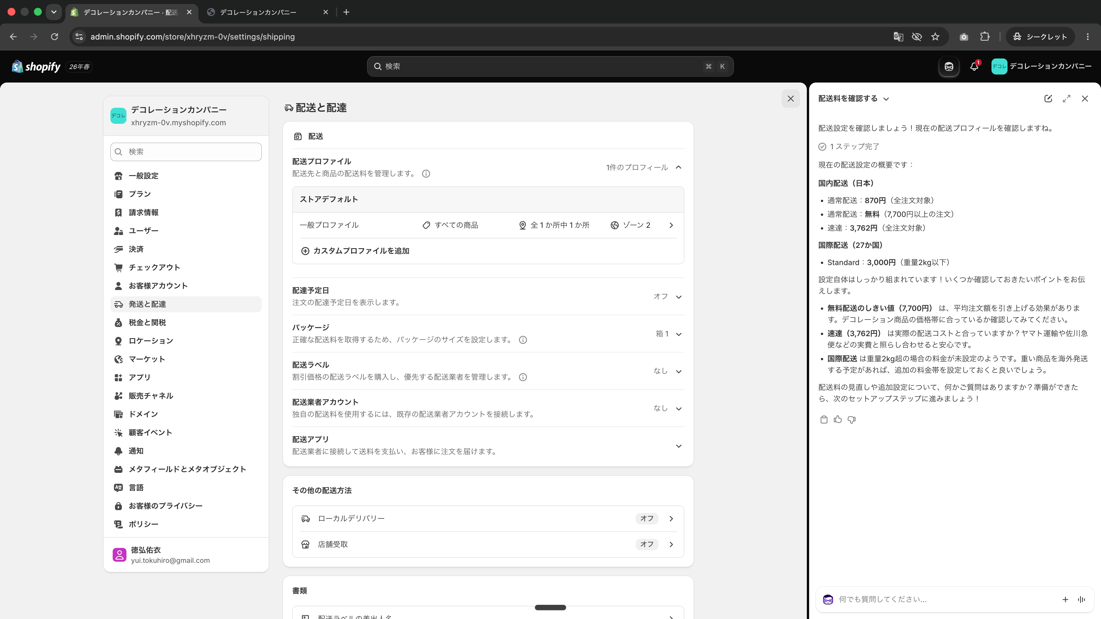The width and height of the screenshot is (1101, 619).
Task: Expand the パッケージ section
Action: pyautogui.click(x=678, y=334)
